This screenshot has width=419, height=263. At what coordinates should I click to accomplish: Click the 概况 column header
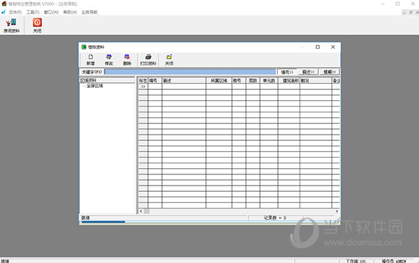[316, 80]
